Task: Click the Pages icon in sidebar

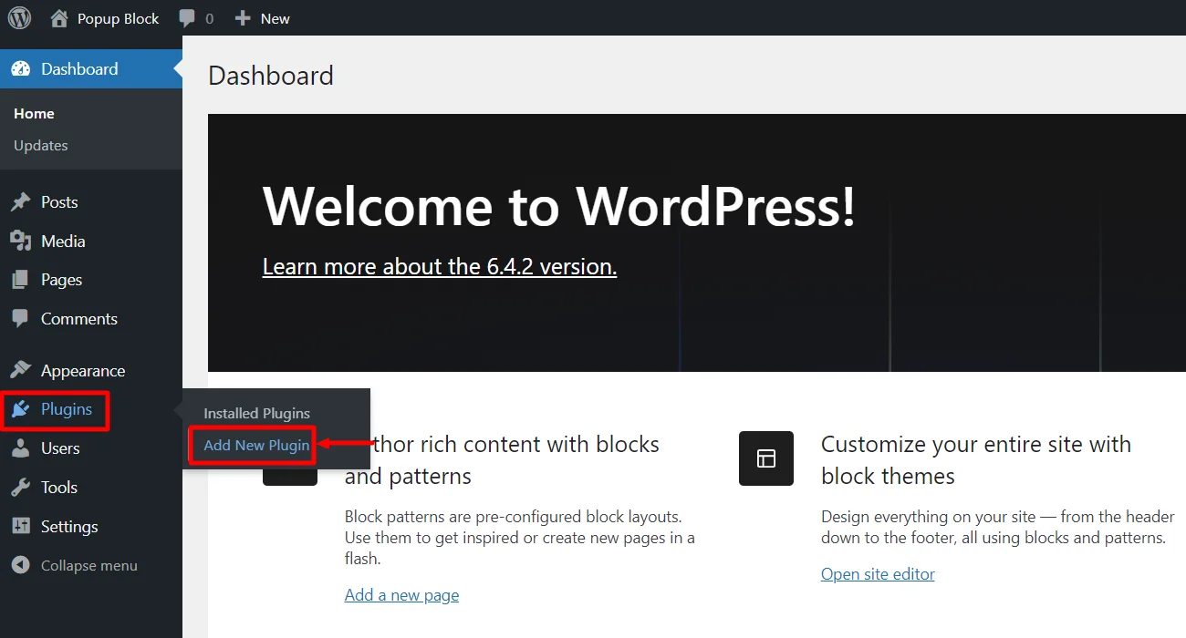Action: click(x=20, y=280)
